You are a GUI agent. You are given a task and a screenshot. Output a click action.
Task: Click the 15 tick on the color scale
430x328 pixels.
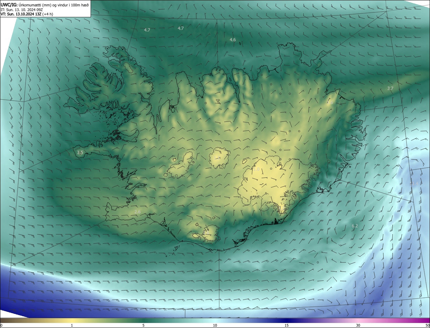(x=287, y=325)
